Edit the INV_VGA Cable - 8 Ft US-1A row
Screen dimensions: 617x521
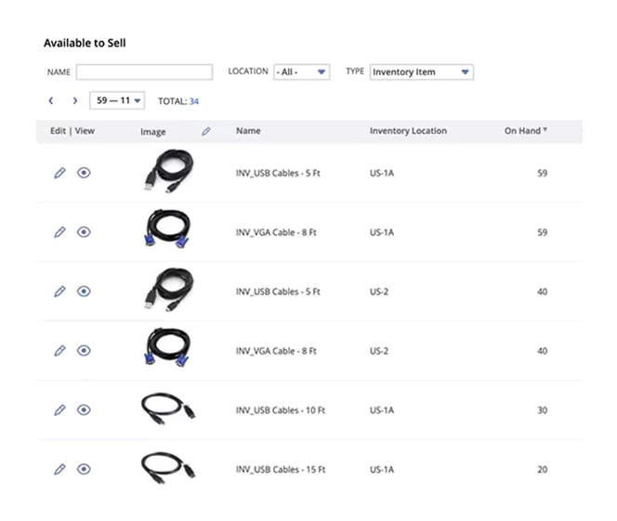[59, 232]
